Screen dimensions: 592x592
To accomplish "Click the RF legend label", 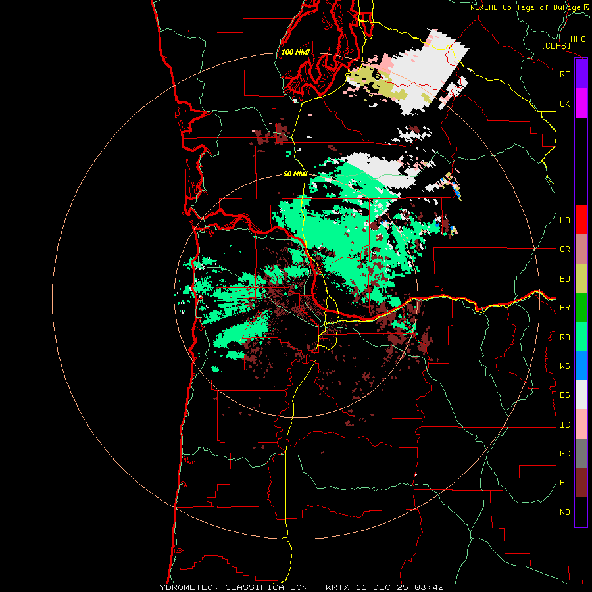I will click(x=564, y=74).
